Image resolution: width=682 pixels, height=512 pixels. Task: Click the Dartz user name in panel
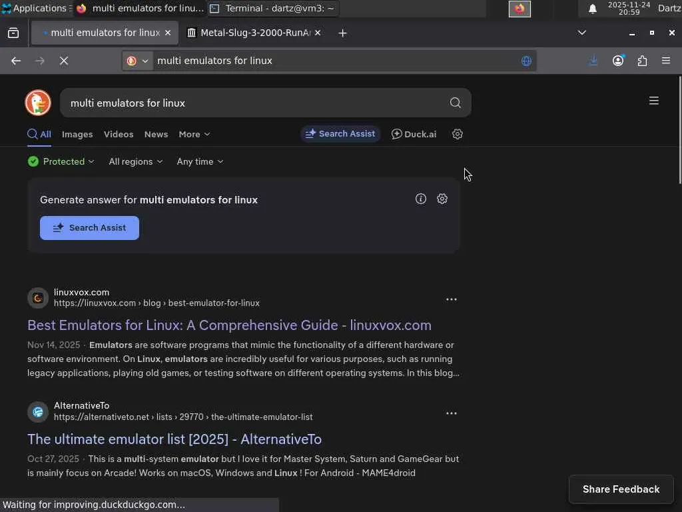[669, 8]
